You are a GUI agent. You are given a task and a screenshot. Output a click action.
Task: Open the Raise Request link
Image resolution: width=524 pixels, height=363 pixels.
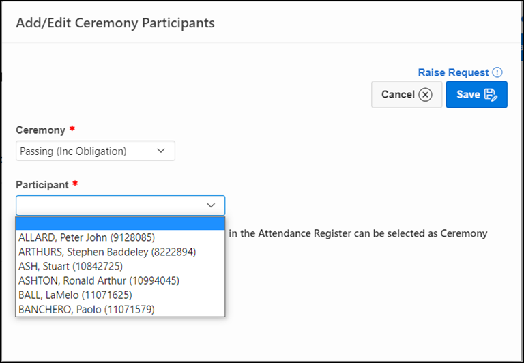click(x=453, y=72)
